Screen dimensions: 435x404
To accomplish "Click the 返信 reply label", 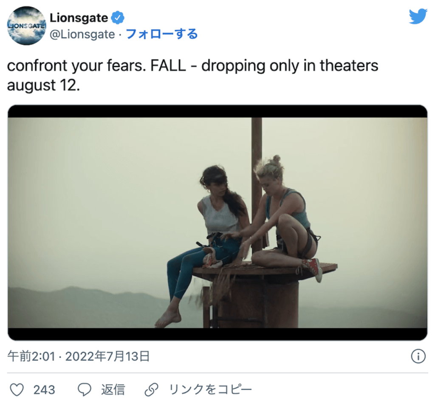I will 113,390.
